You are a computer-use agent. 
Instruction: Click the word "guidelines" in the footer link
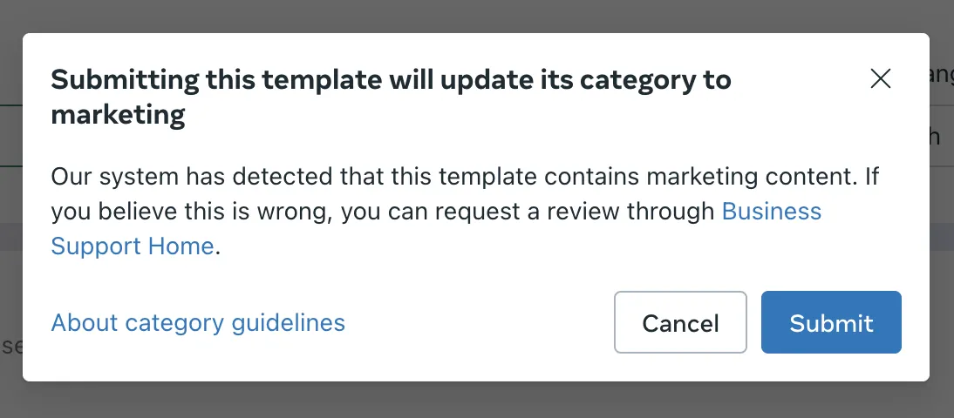click(x=288, y=323)
